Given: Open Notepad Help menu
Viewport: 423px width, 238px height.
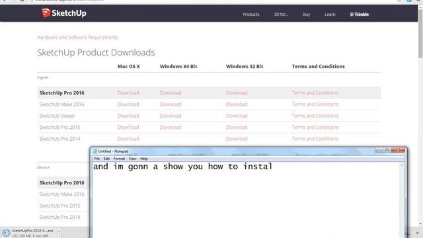Looking at the screenshot, I should (144, 159).
